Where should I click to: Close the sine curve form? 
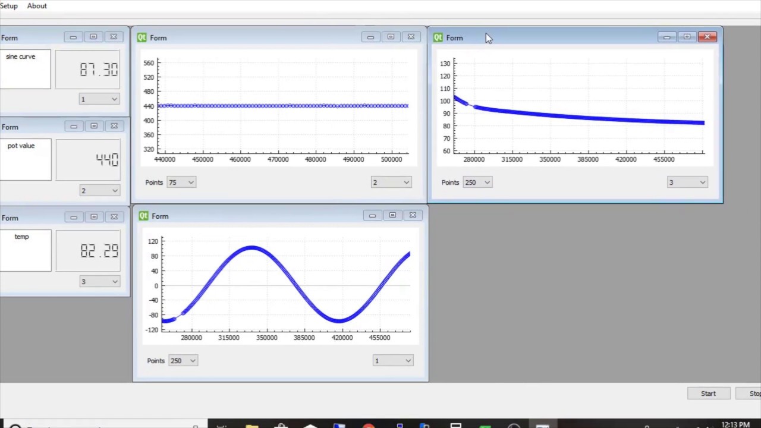(x=114, y=37)
